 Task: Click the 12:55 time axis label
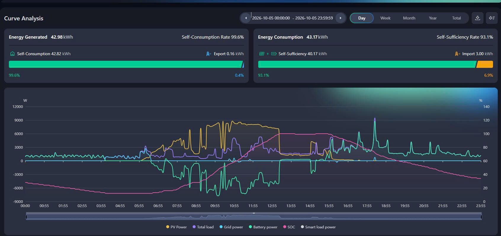pos(272,206)
